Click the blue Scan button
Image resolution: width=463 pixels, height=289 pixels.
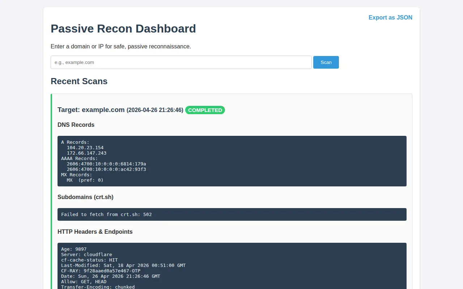point(326,62)
